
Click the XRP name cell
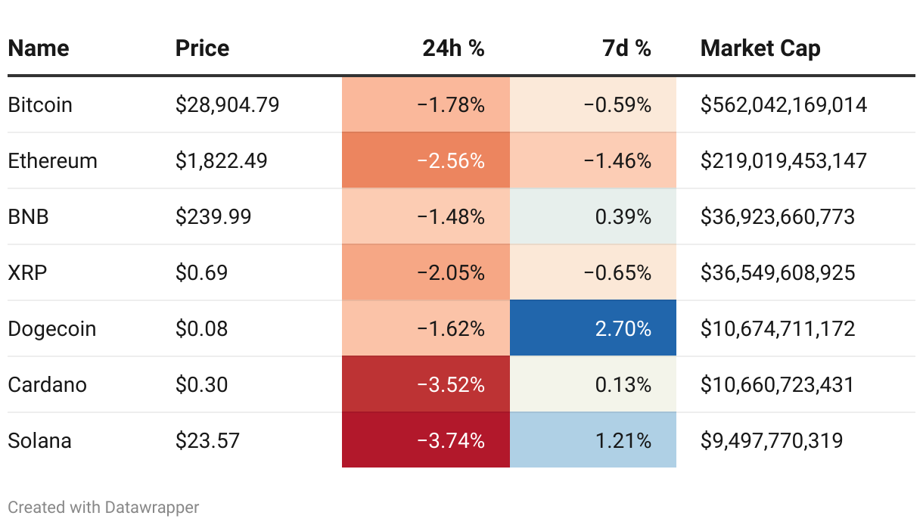[x=27, y=272]
